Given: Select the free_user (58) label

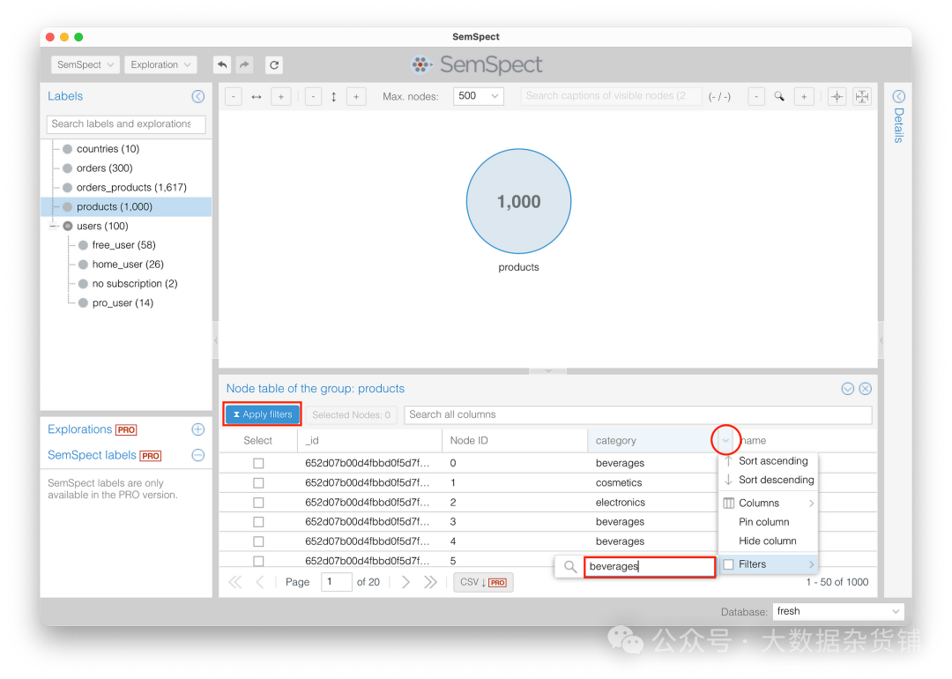Looking at the screenshot, I should tap(124, 245).
